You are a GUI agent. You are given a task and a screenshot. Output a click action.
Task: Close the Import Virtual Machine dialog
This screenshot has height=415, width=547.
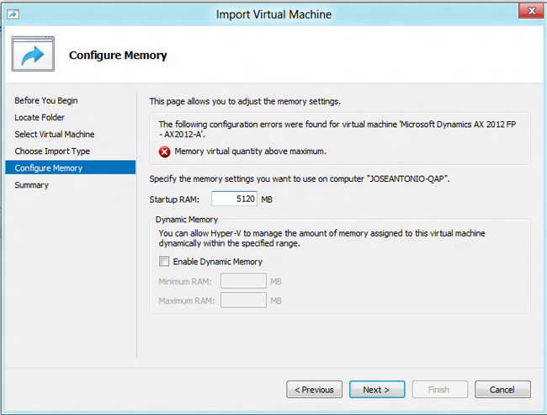531,11
